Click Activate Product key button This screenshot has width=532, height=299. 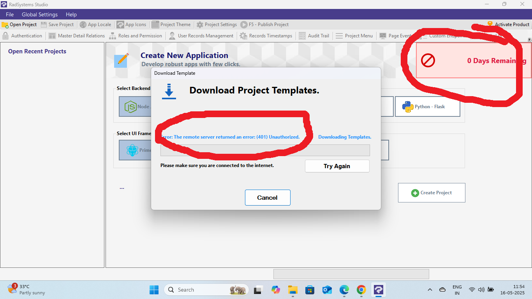508,25
